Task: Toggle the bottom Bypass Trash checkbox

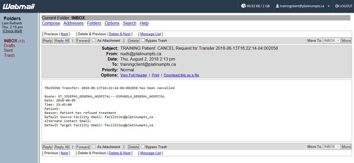Action: [143, 147]
